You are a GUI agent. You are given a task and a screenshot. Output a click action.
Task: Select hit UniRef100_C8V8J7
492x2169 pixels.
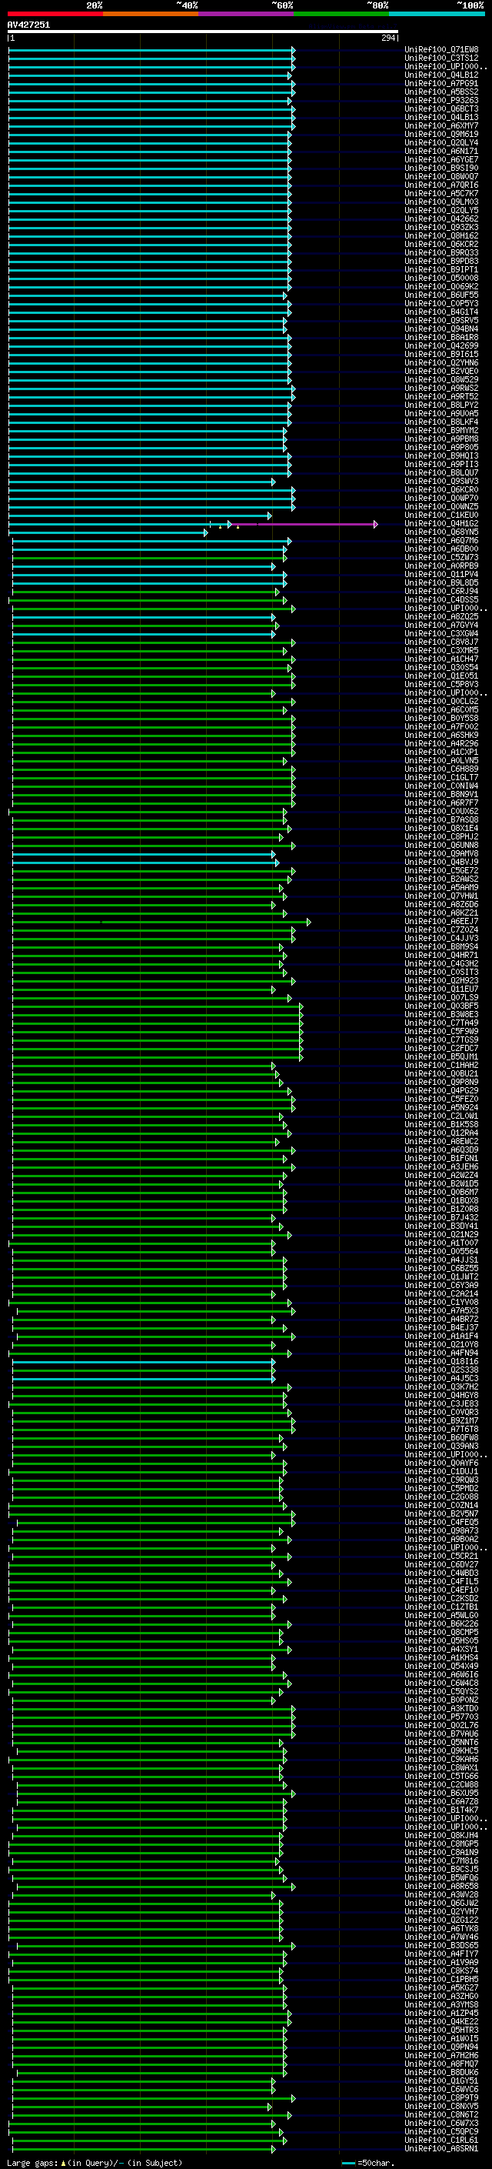pyautogui.click(x=441, y=642)
